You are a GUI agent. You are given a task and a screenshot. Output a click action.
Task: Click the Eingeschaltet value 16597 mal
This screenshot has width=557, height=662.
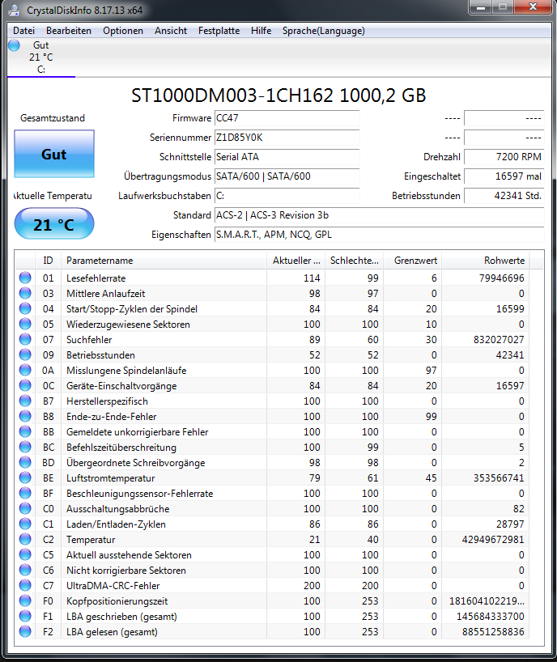point(504,176)
